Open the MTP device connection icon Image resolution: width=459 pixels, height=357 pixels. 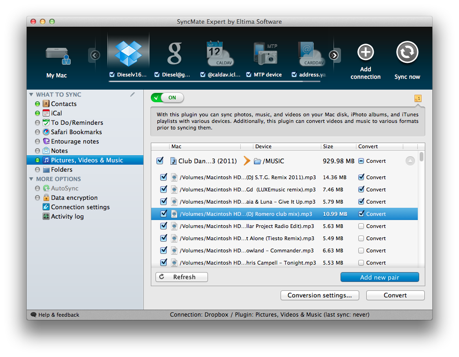tap(266, 53)
